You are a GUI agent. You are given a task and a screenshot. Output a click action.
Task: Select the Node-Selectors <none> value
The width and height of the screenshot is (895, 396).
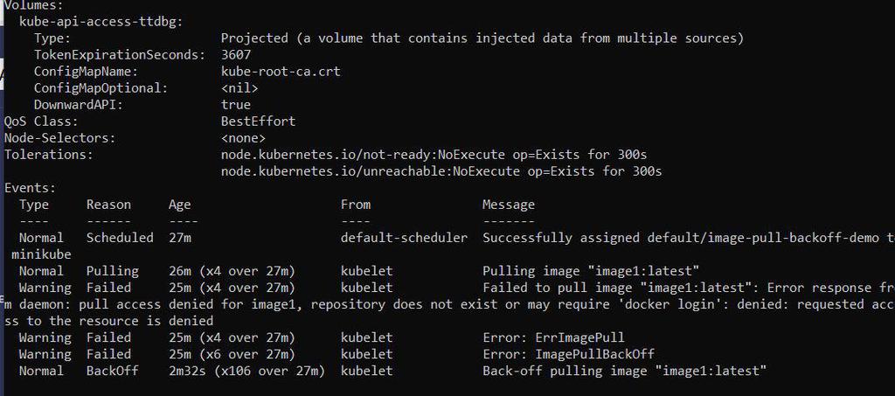pos(243,138)
